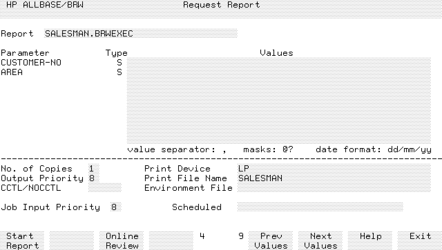Focus the AREA values entry row
442x250 pixels.
278,72
